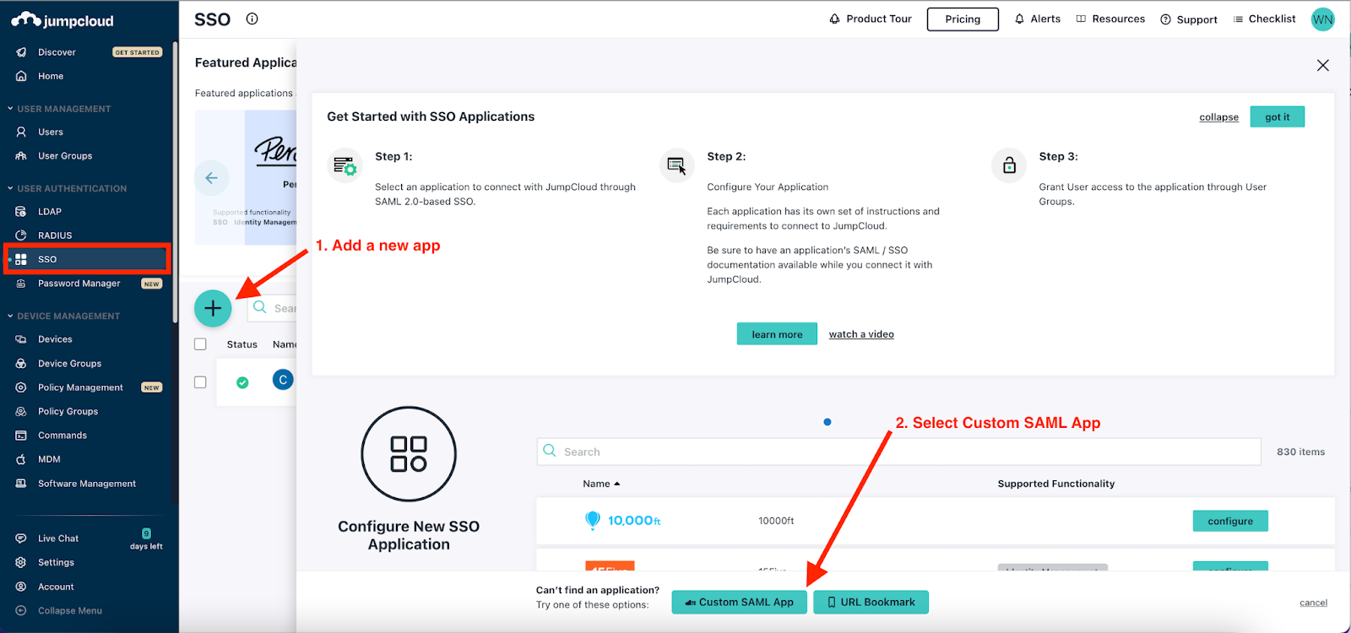Open Live Chat icon in sidebar
Viewport: 1351px width, 633px height.
pos(21,538)
